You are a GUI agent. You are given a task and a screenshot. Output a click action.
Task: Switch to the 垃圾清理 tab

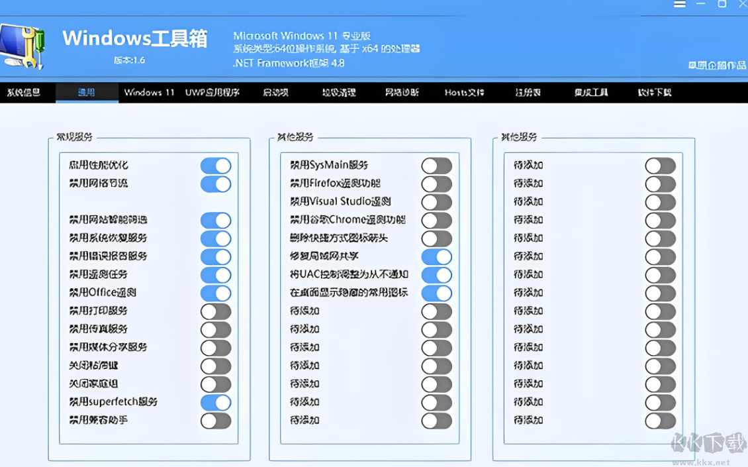pyautogui.click(x=339, y=93)
